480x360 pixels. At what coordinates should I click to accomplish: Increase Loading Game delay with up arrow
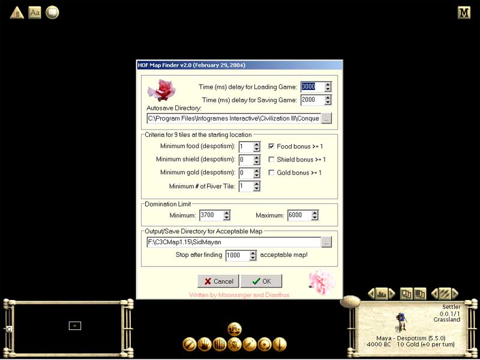(x=328, y=85)
